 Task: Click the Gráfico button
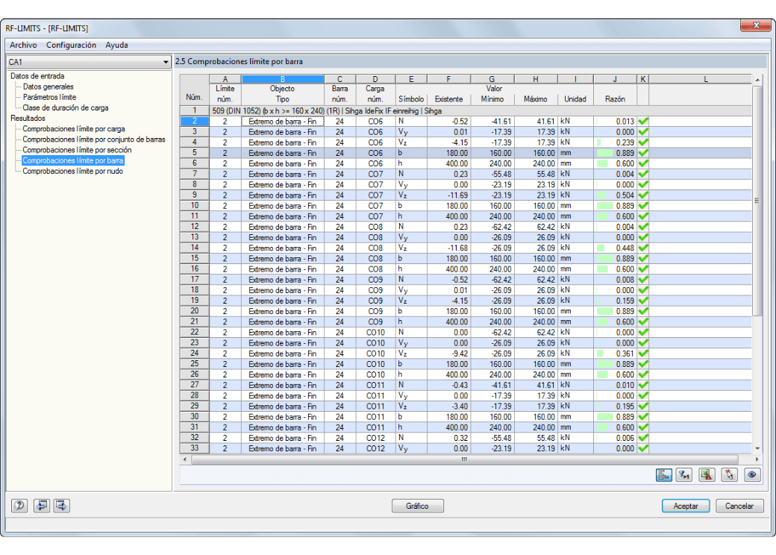417,506
